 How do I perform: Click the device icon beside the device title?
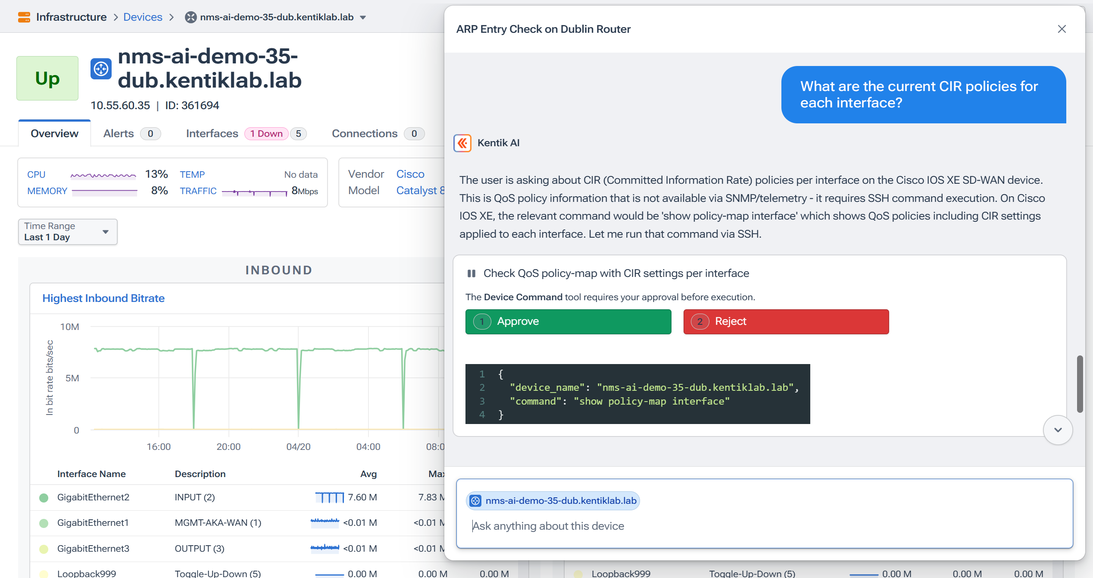pyautogui.click(x=101, y=68)
